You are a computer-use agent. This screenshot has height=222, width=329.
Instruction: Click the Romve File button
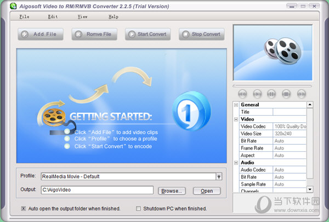tap(94, 34)
